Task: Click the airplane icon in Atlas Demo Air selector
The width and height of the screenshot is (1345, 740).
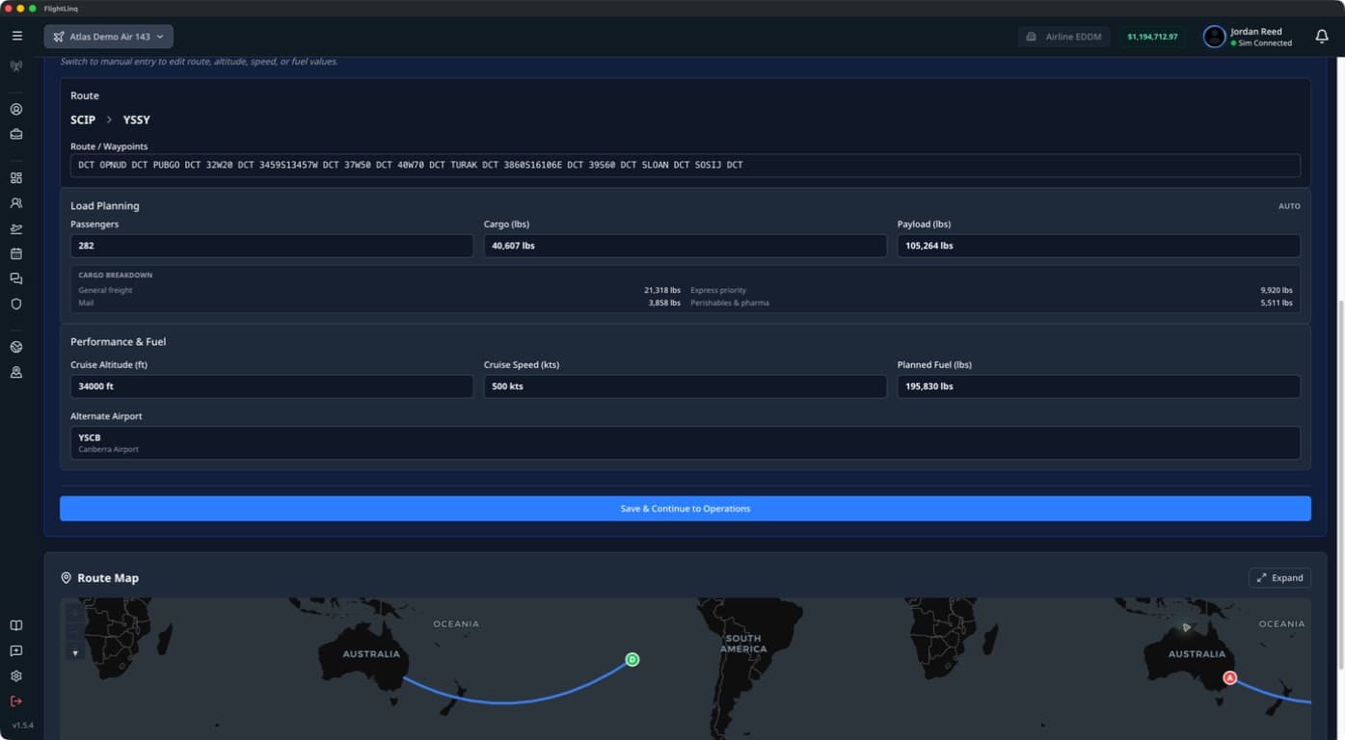Action: 59,37
